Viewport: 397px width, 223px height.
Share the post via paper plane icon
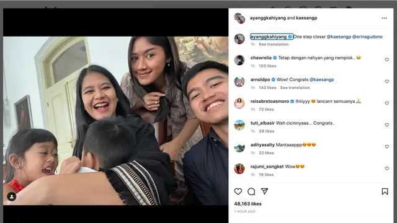click(x=265, y=191)
